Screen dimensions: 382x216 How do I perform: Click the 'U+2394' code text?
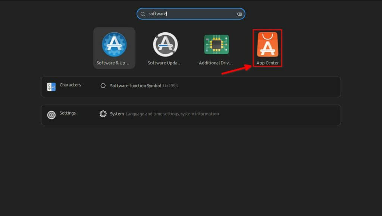[x=170, y=86]
